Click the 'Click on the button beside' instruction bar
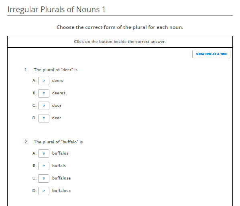The image size is (240, 206). [120, 42]
